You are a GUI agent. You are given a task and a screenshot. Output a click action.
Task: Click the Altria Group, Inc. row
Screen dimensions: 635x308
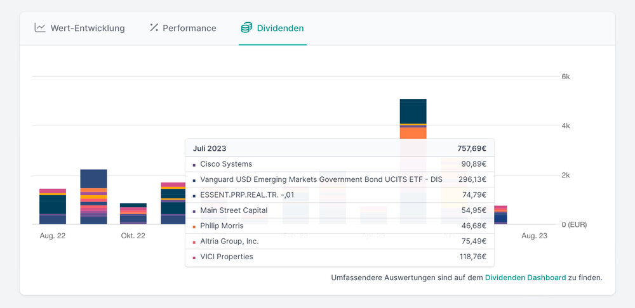(x=229, y=241)
